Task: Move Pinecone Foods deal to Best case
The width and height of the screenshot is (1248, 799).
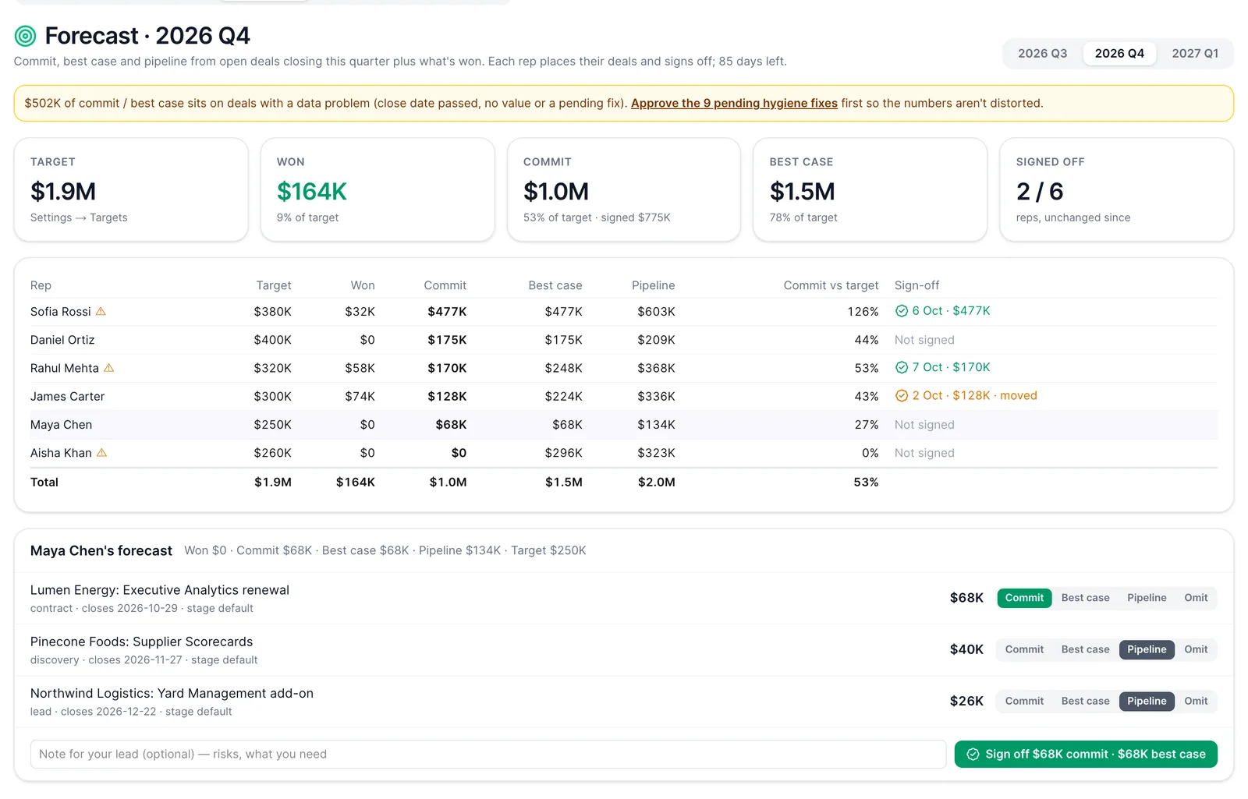Action: [x=1085, y=649]
